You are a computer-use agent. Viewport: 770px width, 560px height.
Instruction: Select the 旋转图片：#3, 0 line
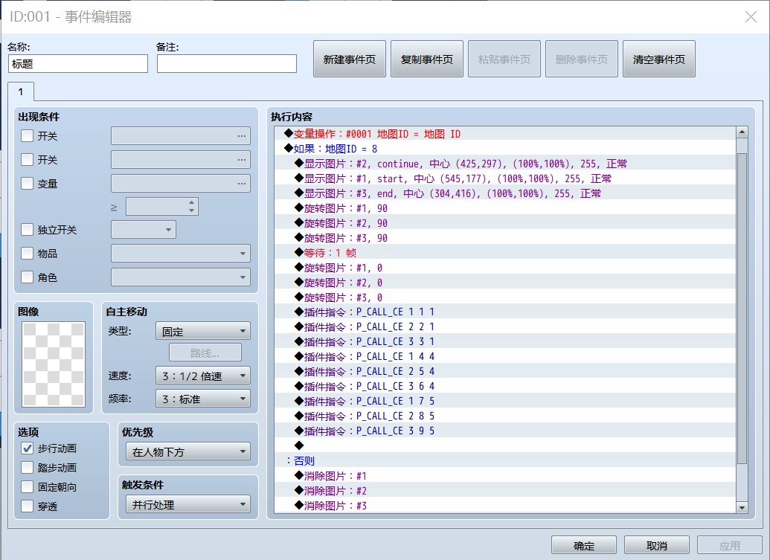505,297
